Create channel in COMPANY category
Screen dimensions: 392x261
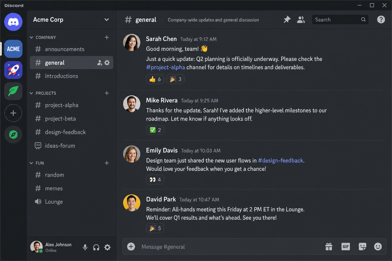(107, 37)
